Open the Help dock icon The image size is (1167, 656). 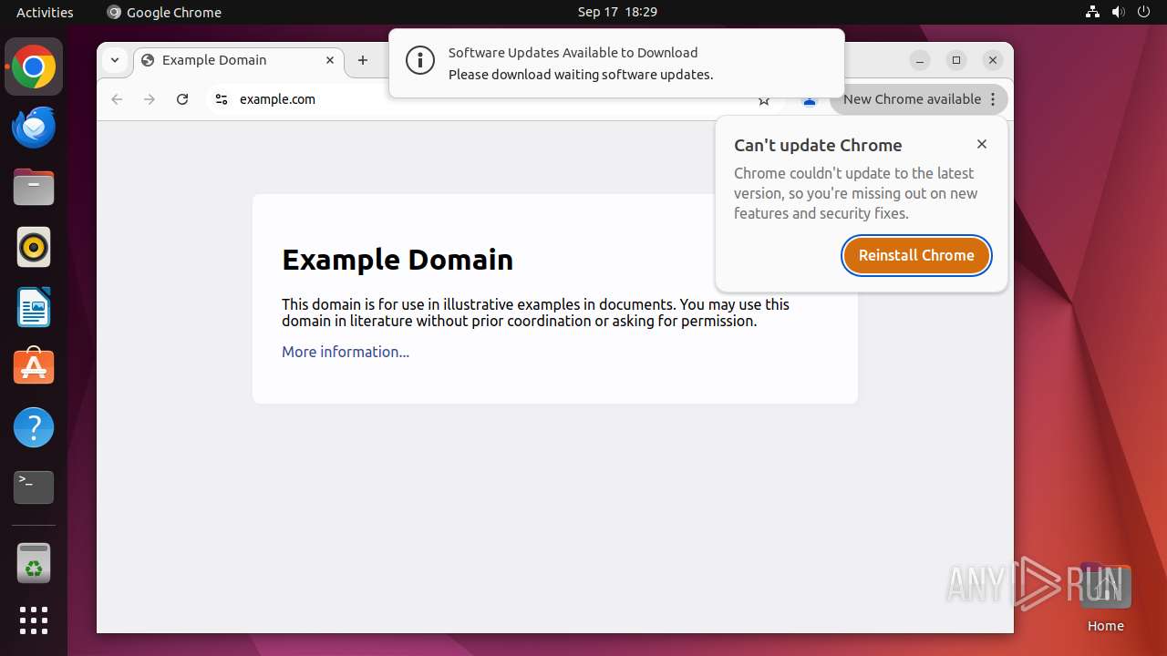pos(34,427)
